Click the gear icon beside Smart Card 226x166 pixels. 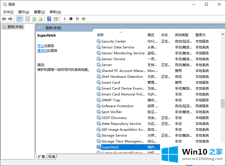[99, 82]
